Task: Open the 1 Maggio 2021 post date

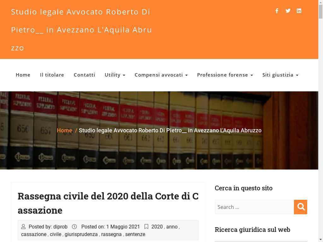Action: coord(123,227)
